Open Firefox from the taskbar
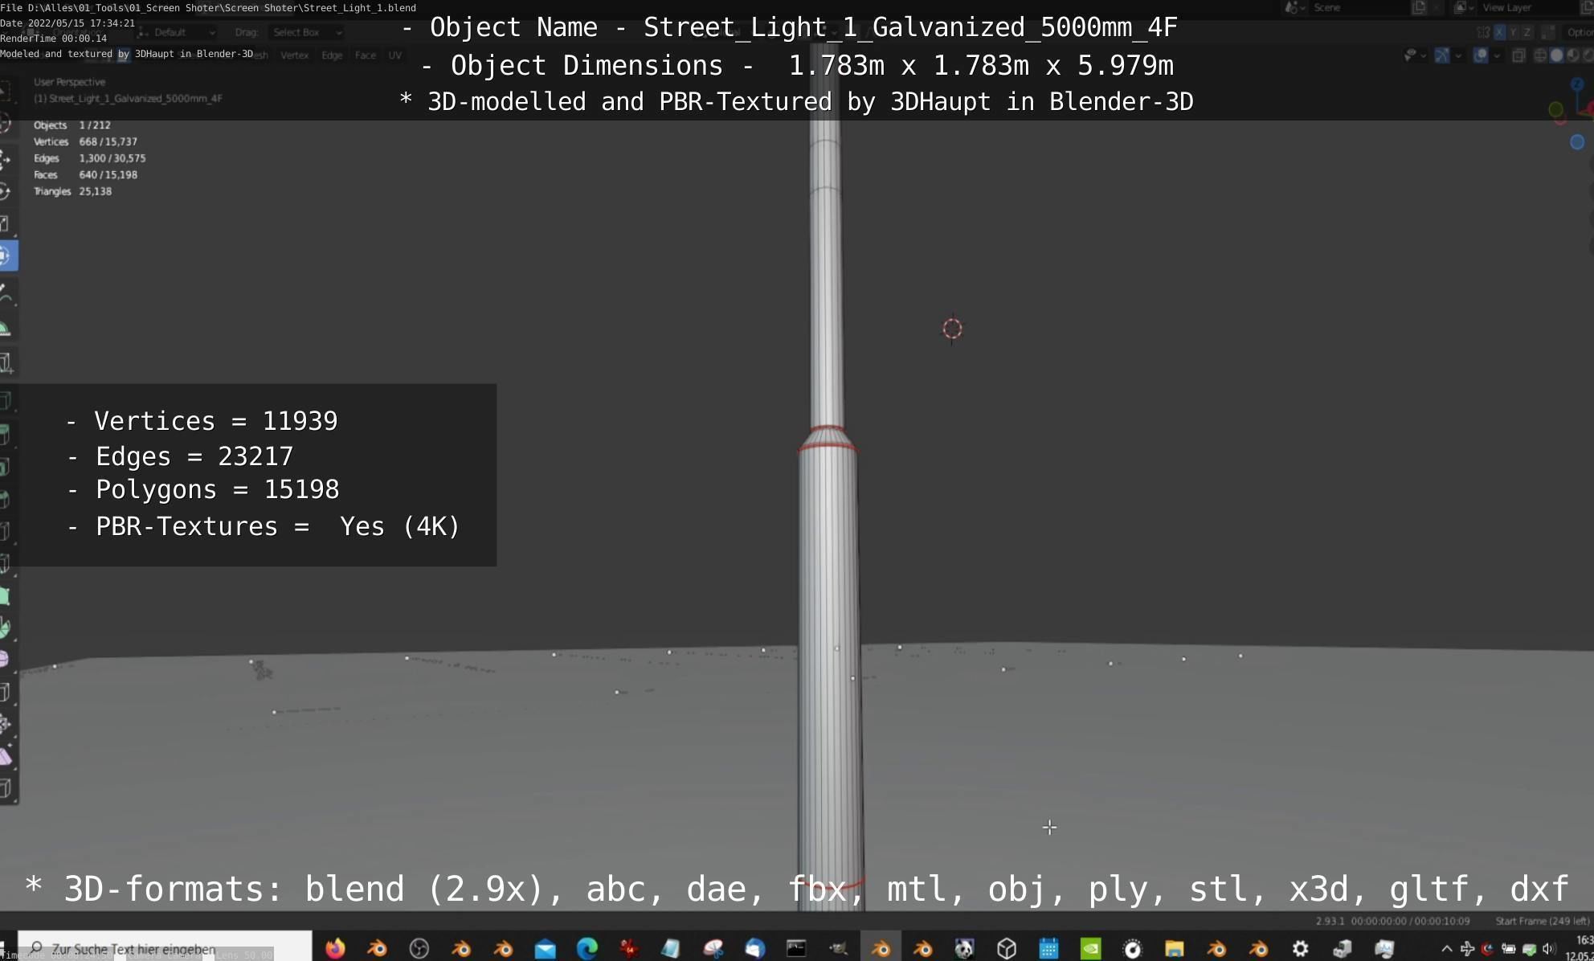This screenshot has width=1594, height=961. pyautogui.click(x=335, y=948)
